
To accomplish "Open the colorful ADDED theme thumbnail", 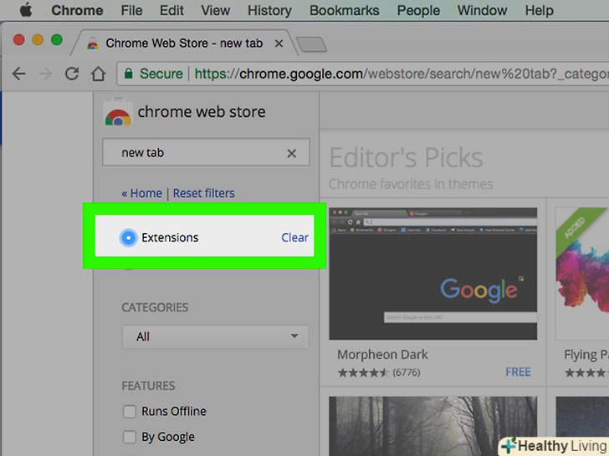I will click(x=582, y=274).
